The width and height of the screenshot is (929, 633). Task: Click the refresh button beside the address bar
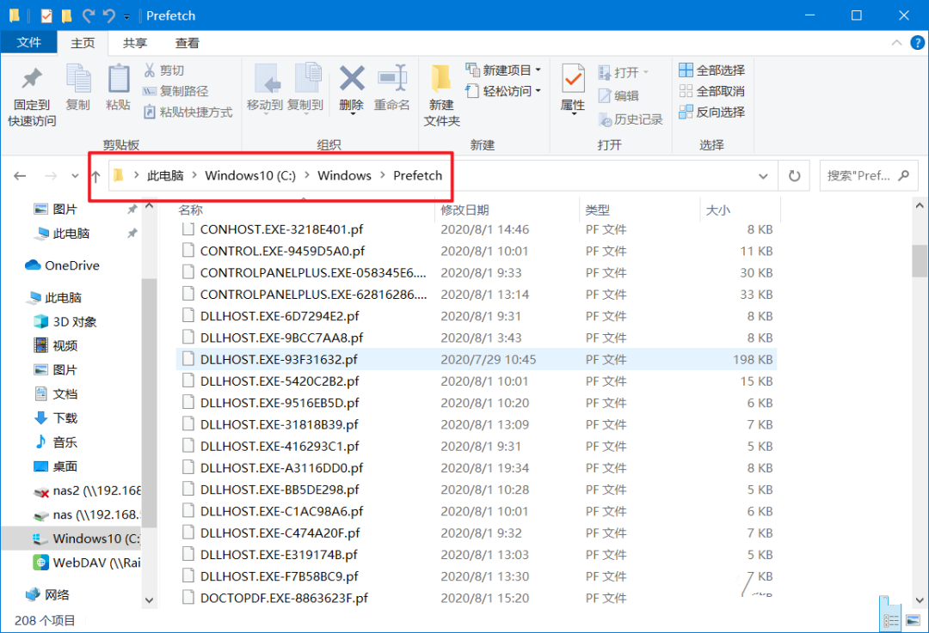point(792,175)
